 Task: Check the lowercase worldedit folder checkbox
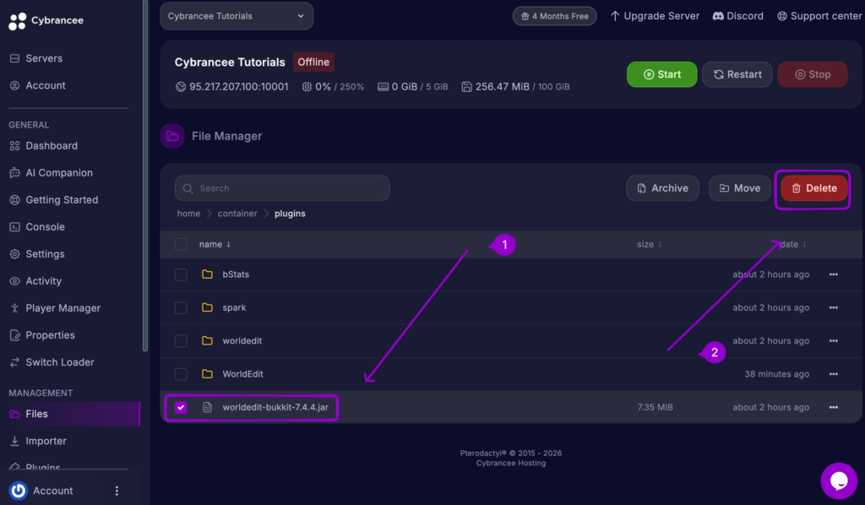[181, 340]
